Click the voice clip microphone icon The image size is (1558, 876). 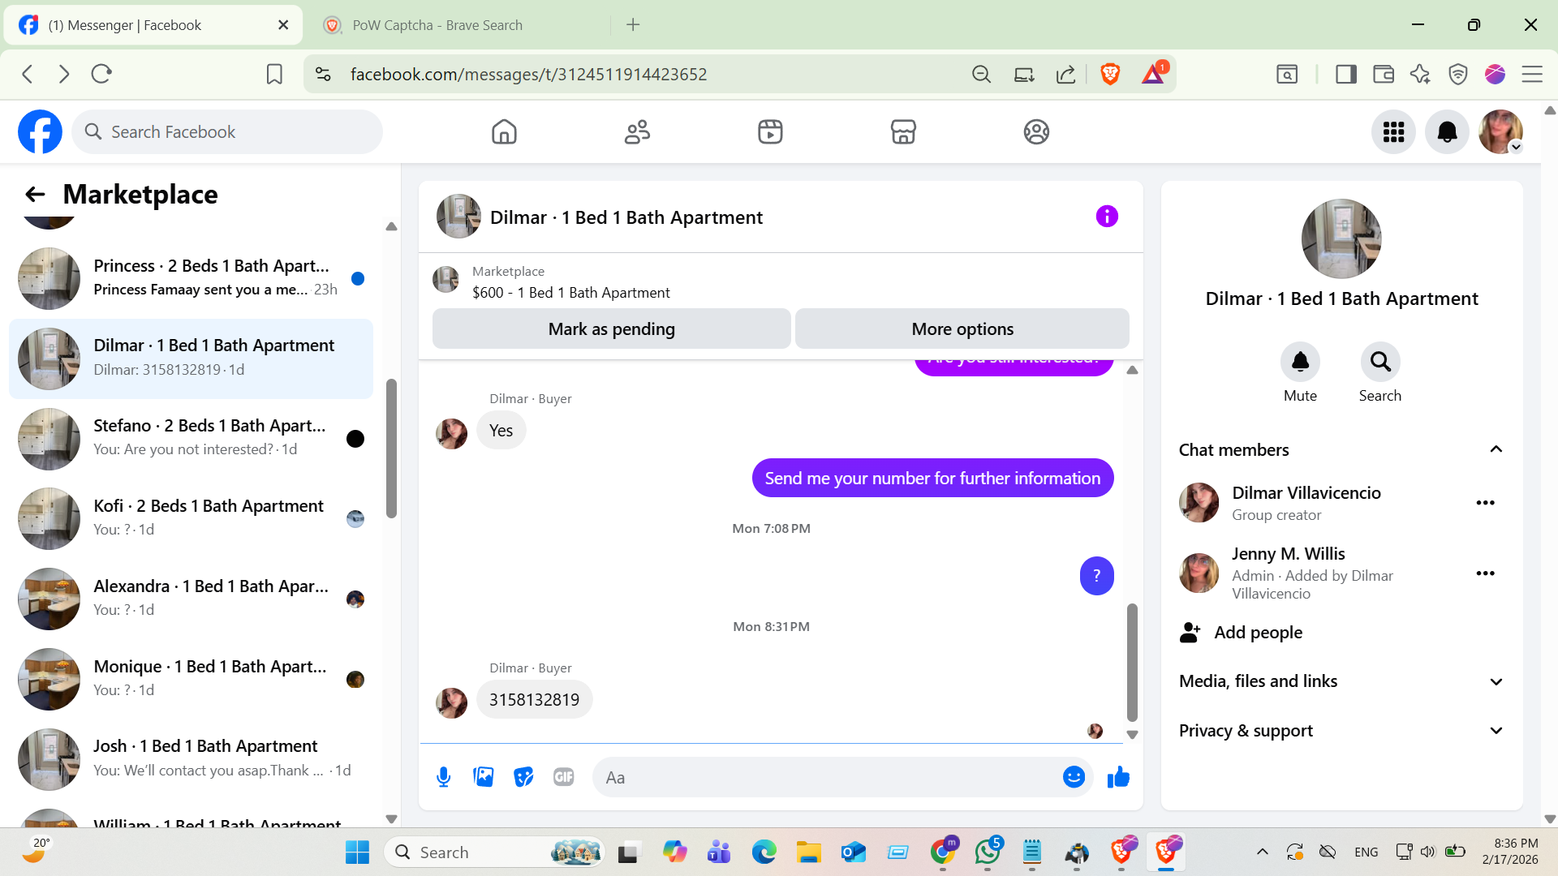[x=443, y=777]
